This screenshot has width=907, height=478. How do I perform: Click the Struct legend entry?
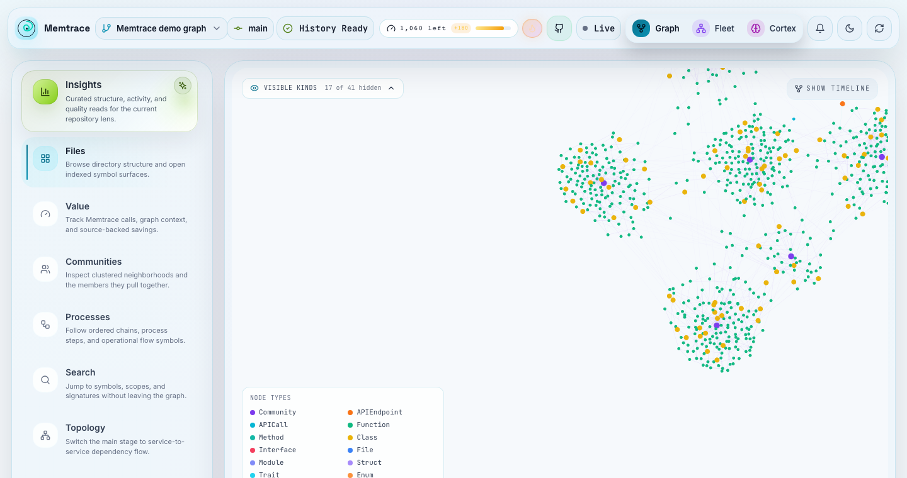[x=365, y=463]
